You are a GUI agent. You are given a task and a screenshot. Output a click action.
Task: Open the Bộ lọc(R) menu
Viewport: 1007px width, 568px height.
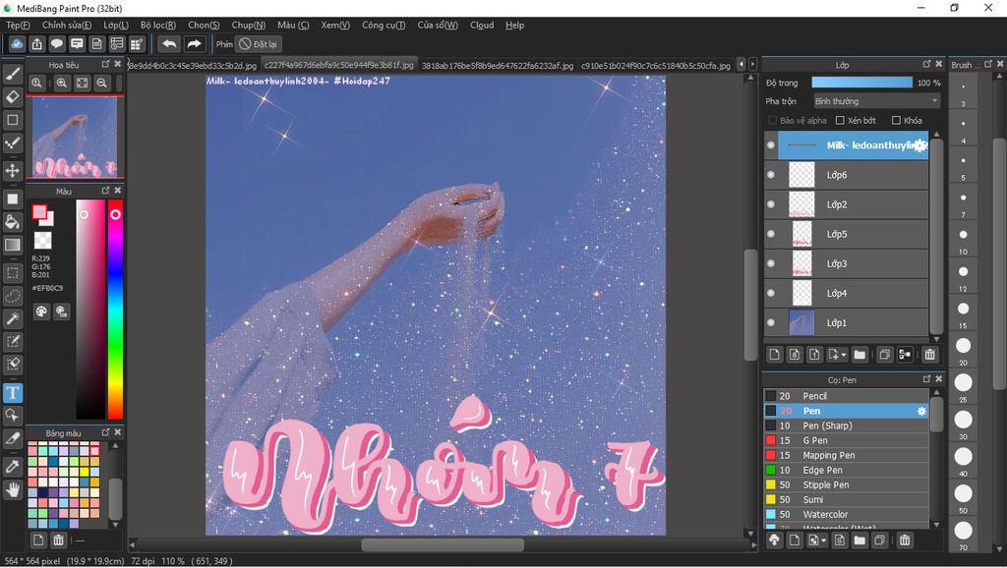point(158,25)
